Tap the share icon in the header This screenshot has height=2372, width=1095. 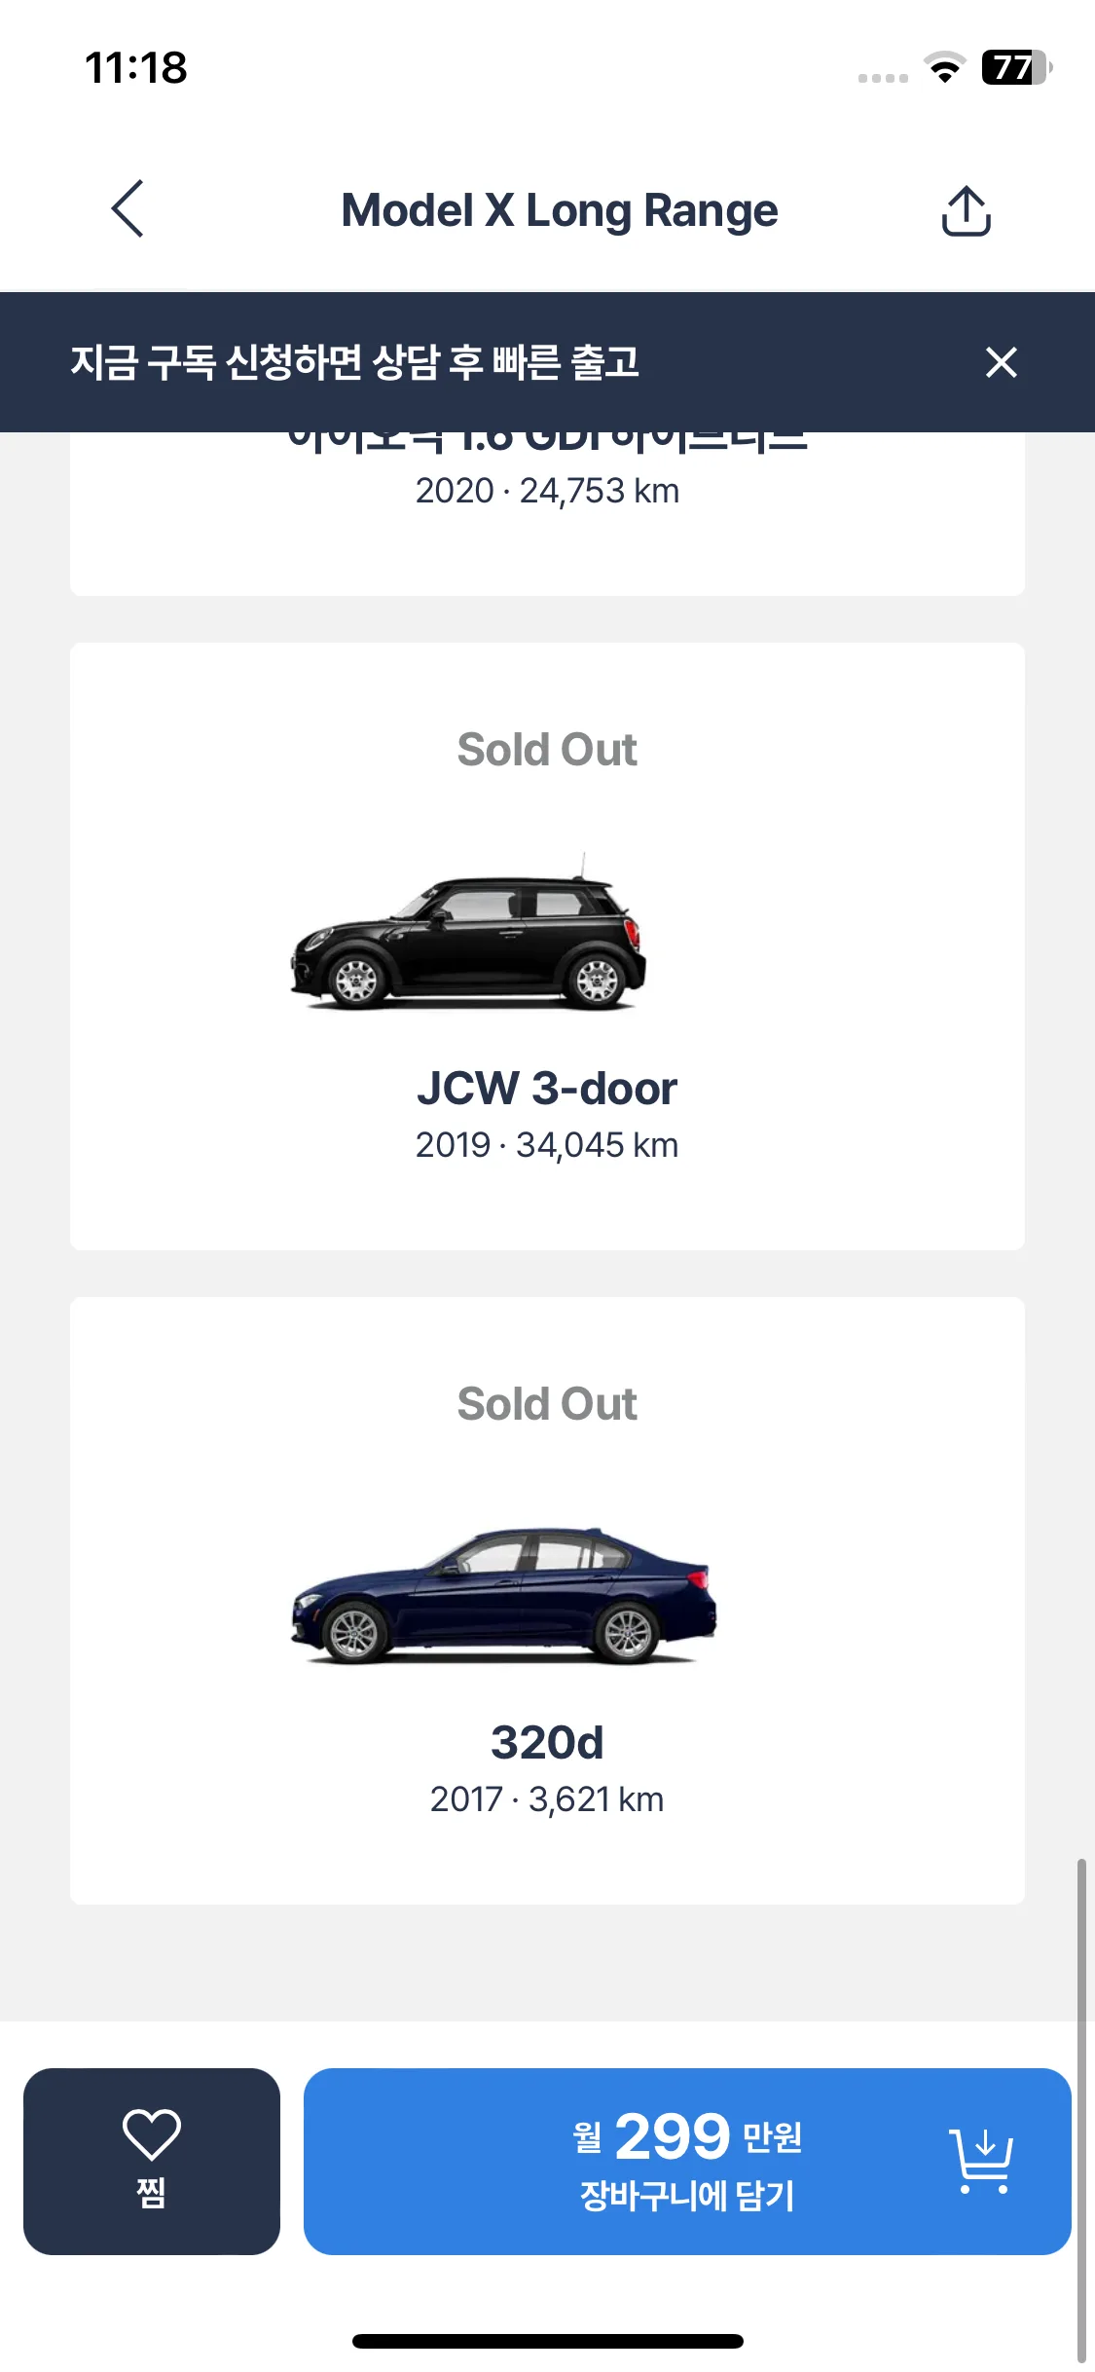pyautogui.click(x=966, y=210)
